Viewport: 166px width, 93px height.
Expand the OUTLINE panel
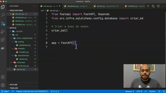pyautogui.click(x=13, y=85)
